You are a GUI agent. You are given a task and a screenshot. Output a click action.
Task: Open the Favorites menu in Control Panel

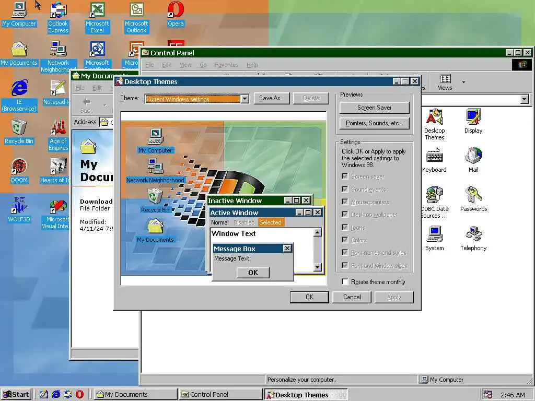coord(226,65)
